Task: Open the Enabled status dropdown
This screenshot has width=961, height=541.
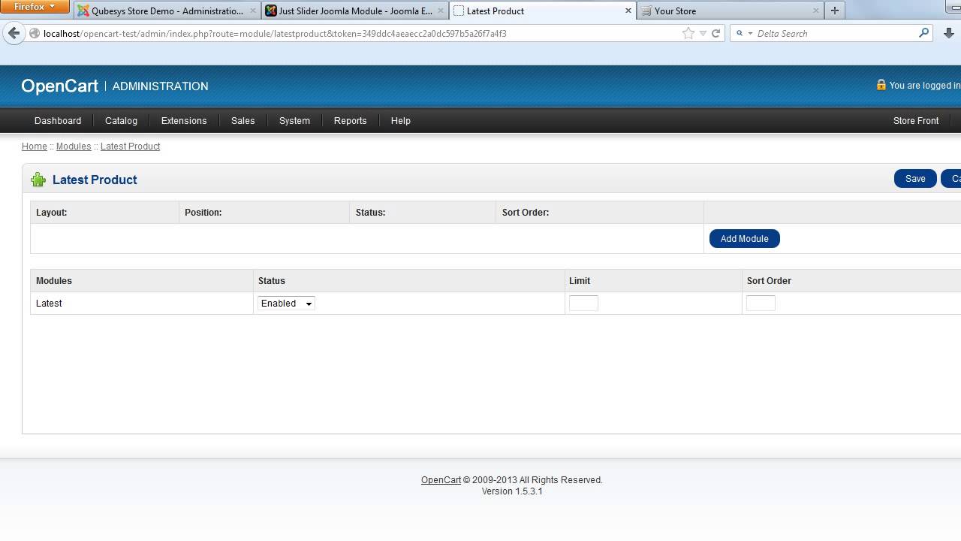Action: point(286,304)
